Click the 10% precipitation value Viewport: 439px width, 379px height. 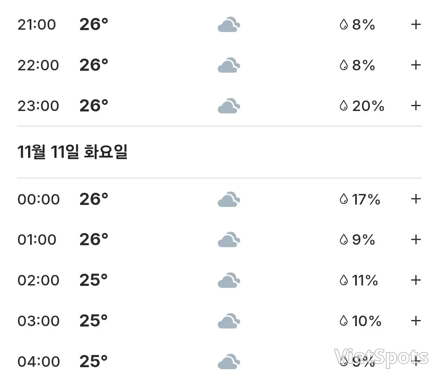pyautogui.click(x=367, y=321)
